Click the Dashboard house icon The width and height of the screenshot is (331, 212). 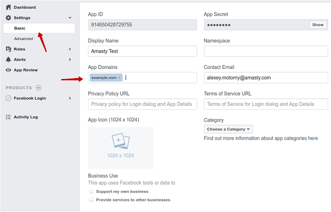click(x=8, y=7)
